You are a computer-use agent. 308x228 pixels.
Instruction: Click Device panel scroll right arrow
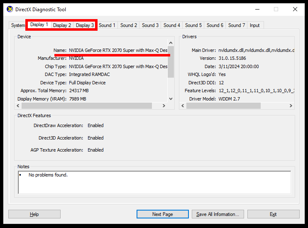pos(164,106)
